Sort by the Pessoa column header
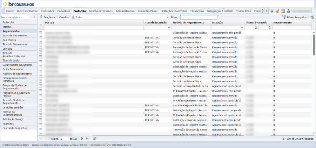The image size is (316, 148). (x=94, y=22)
